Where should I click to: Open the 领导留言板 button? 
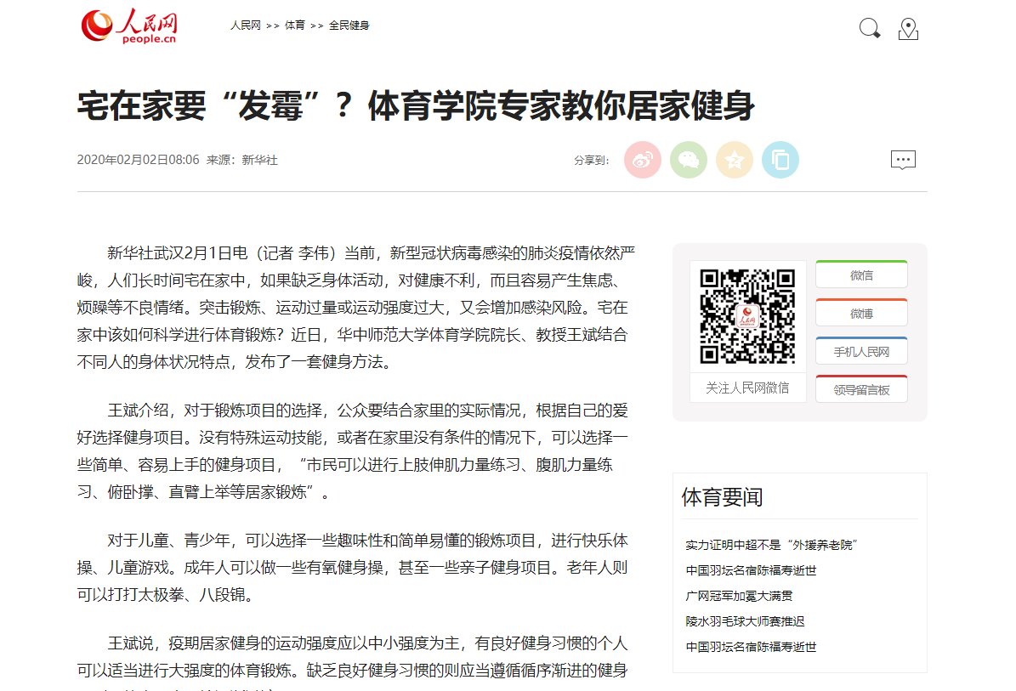pos(861,390)
